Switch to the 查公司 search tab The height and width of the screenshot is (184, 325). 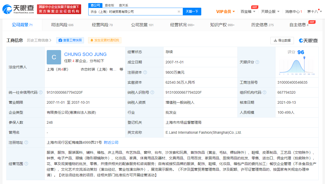tap(95, 5)
